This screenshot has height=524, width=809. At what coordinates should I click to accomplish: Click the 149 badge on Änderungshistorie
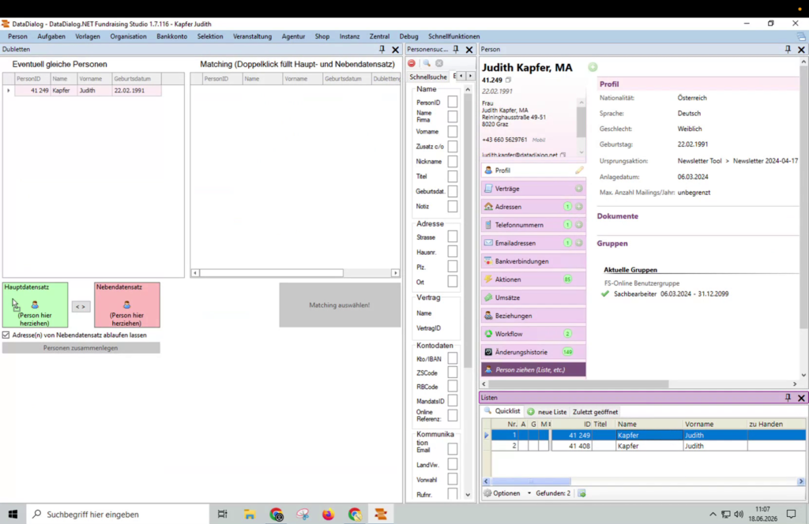tap(567, 352)
